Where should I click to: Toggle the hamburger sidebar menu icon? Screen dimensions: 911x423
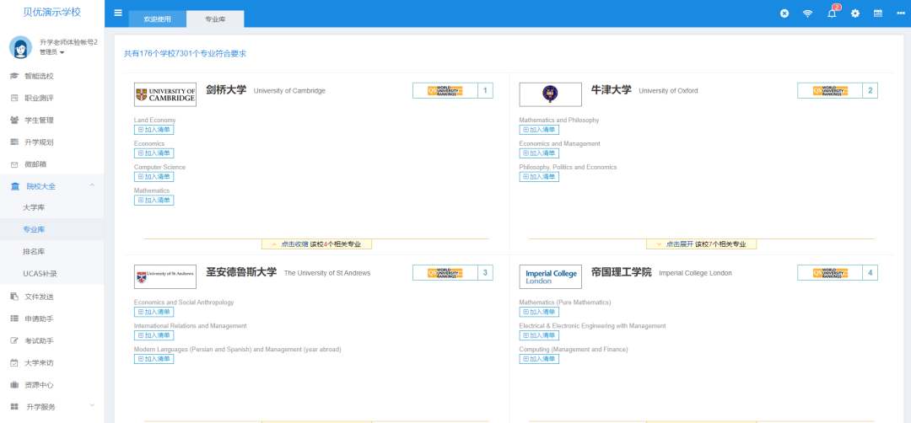(118, 13)
